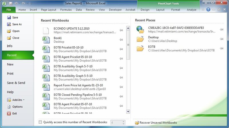Open the Analyze PivotChart tab

(191, 10)
